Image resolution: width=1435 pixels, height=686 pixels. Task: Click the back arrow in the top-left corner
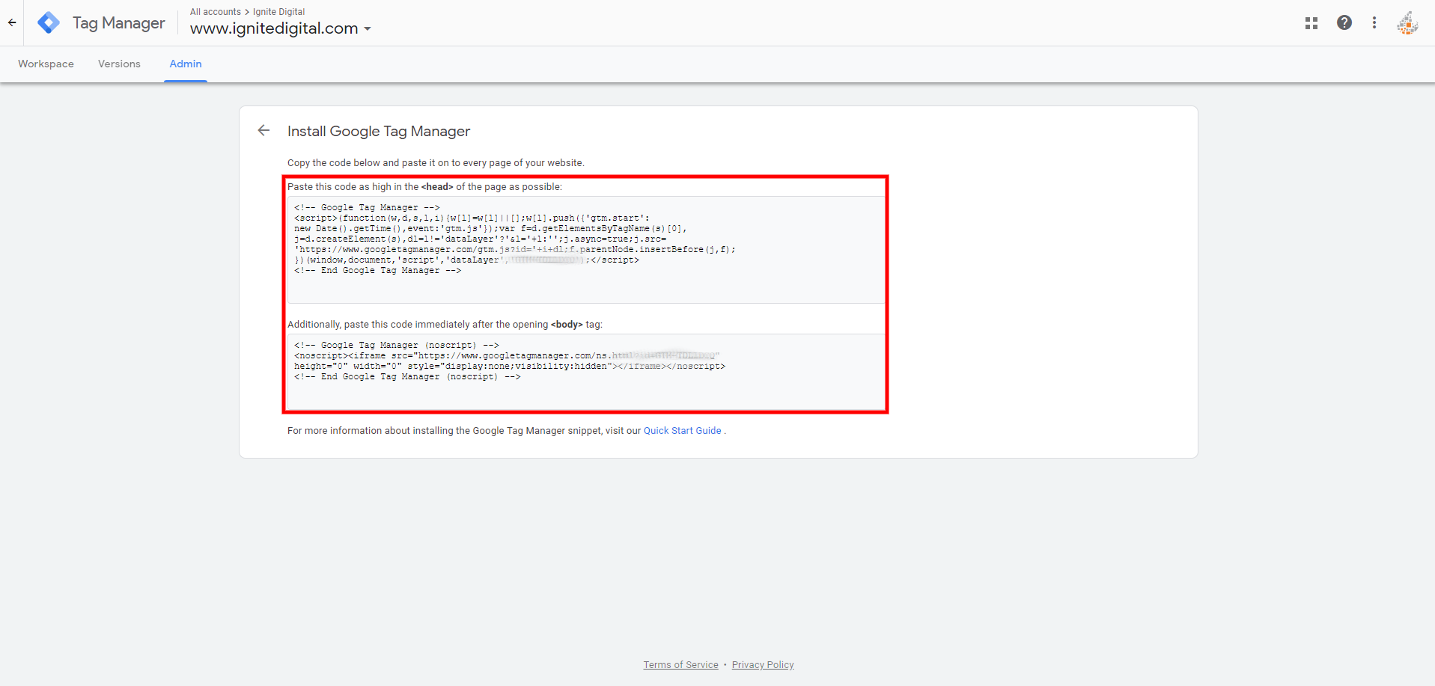click(12, 22)
